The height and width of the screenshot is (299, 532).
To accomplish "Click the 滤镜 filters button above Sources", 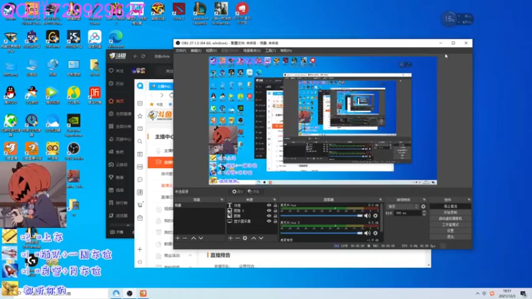I will pyautogui.click(x=253, y=191).
